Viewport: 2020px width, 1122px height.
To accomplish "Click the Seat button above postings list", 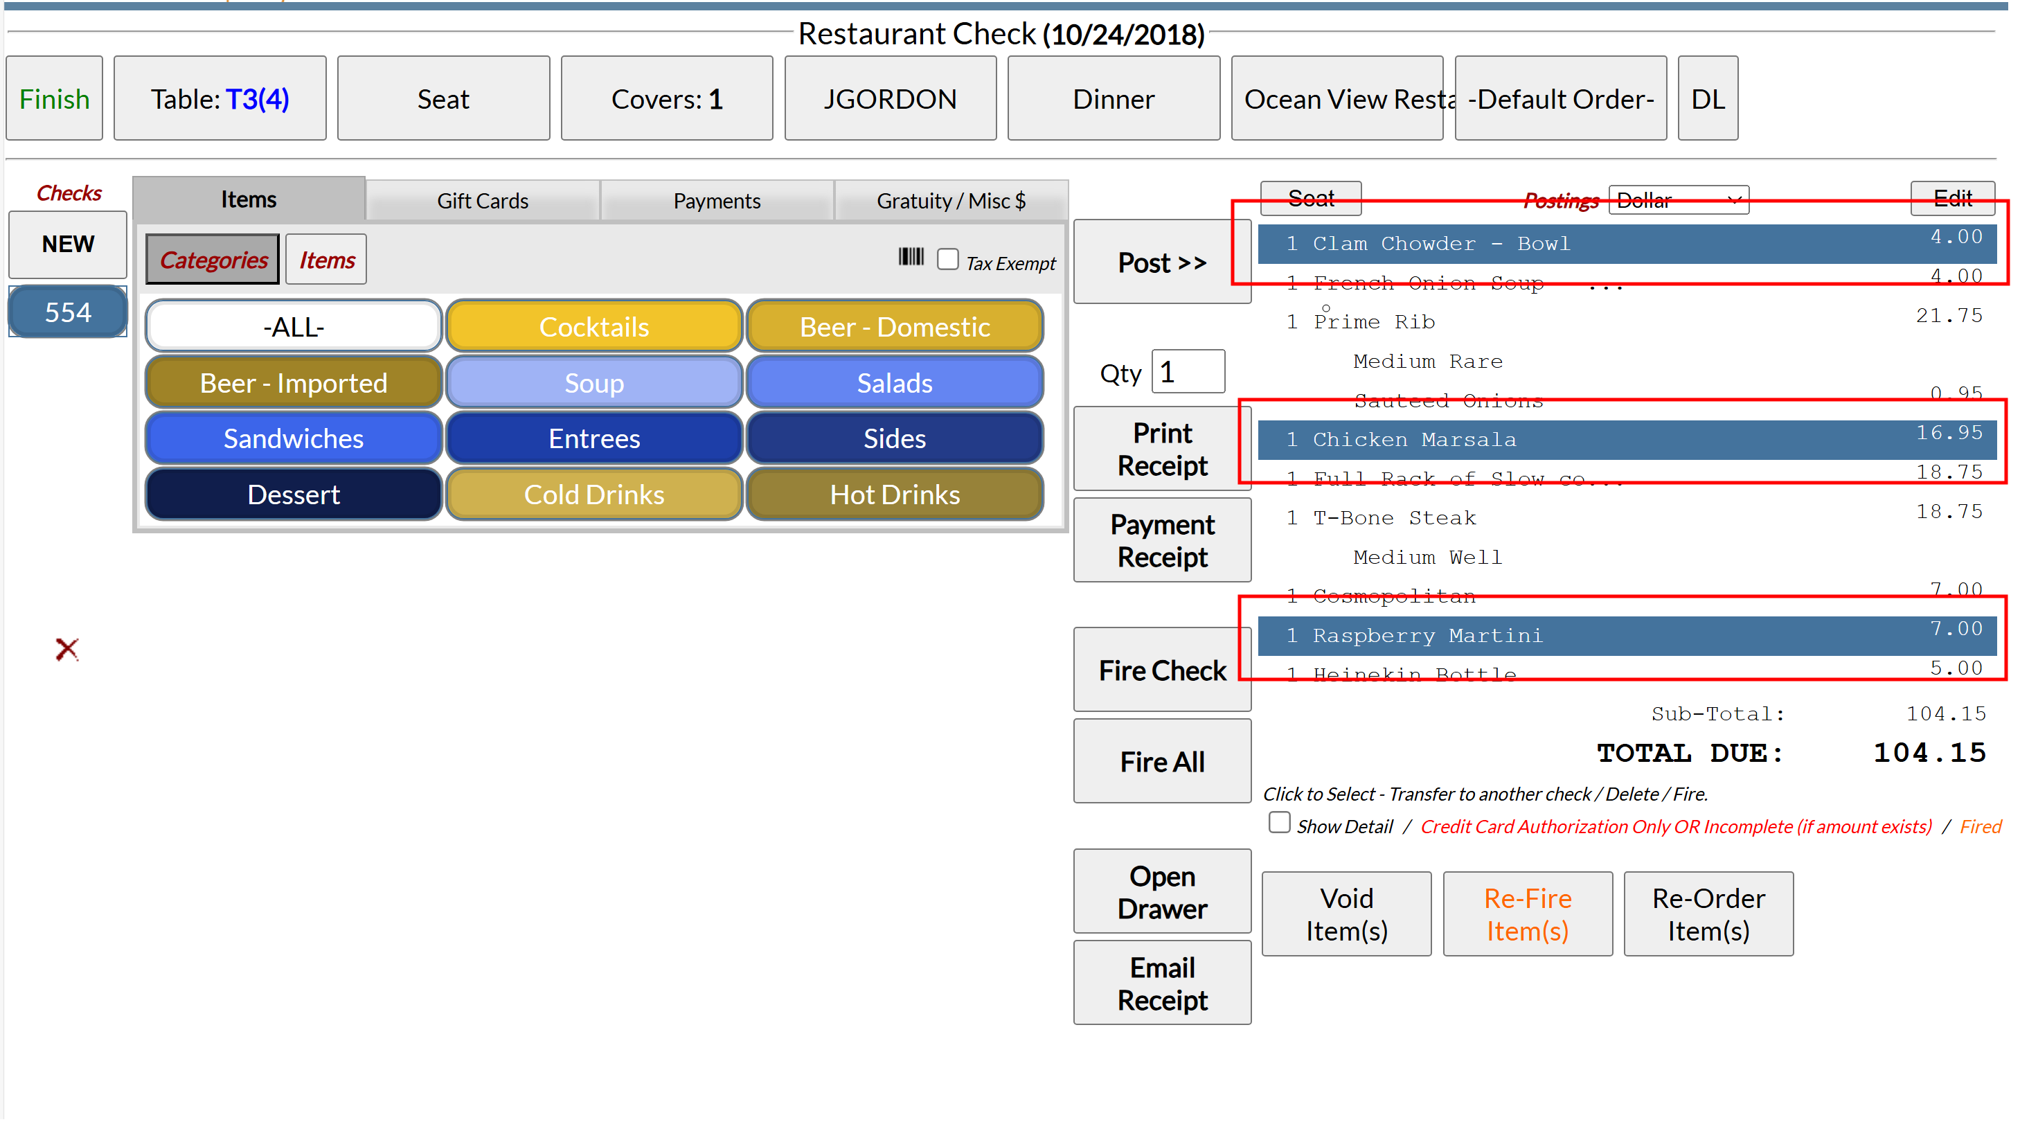I will coord(1310,198).
